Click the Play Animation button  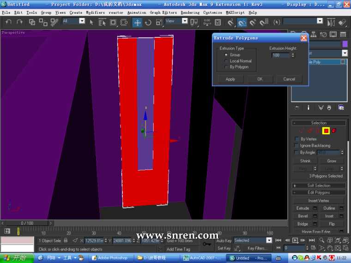click(x=295, y=240)
